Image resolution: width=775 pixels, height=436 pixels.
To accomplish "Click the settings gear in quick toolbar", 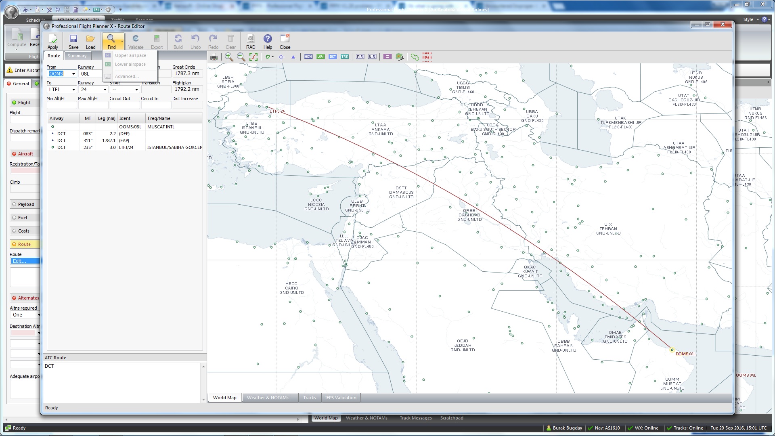I will click(108, 9).
